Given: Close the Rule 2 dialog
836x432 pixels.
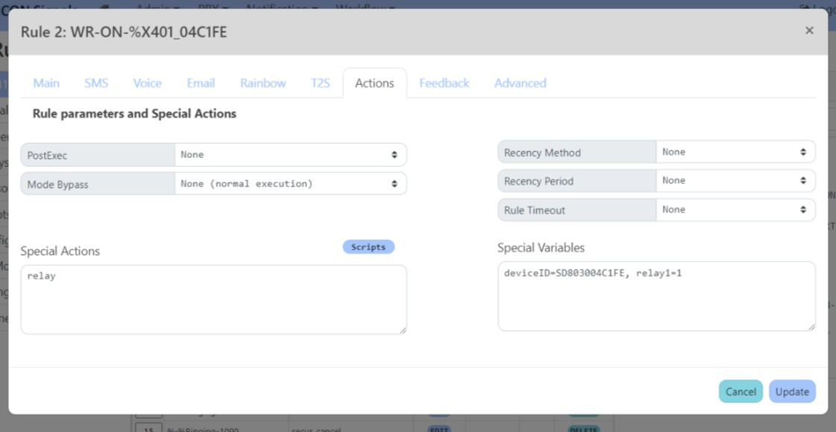Looking at the screenshot, I should 809,31.
